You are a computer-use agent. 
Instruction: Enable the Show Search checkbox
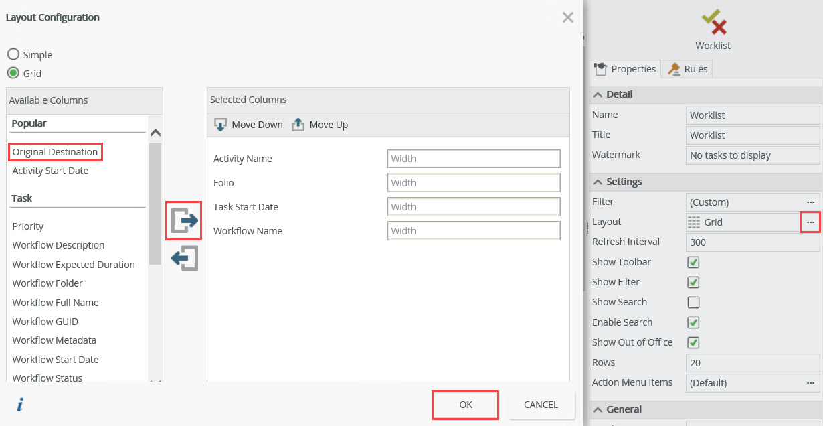(x=694, y=302)
